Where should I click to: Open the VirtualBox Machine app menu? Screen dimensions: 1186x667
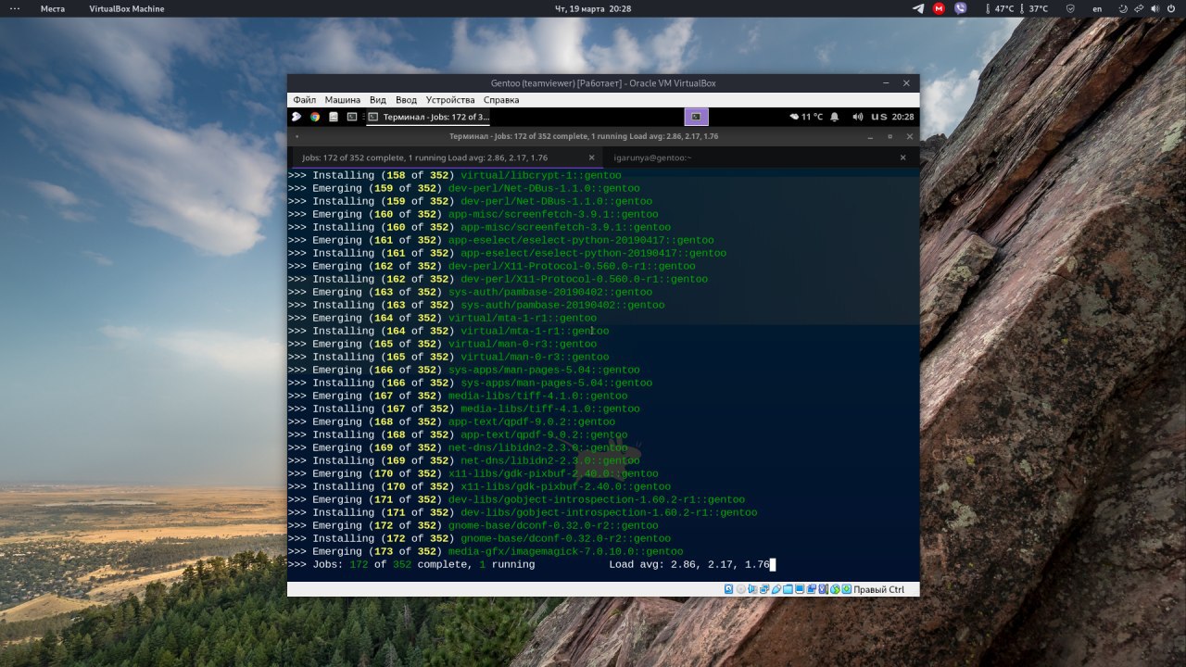(x=126, y=8)
